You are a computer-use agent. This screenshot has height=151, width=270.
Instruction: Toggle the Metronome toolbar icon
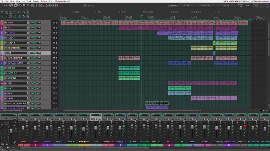(x=28, y=12)
